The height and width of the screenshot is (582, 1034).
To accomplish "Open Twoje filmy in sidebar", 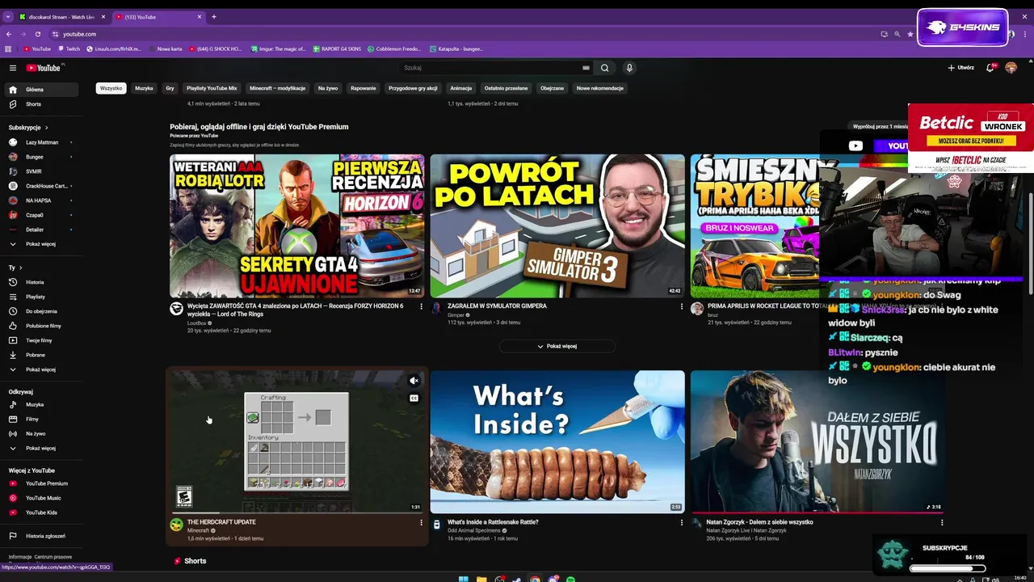I will coord(42,340).
